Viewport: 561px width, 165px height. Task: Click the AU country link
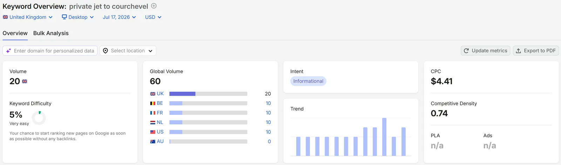pyautogui.click(x=160, y=142)
